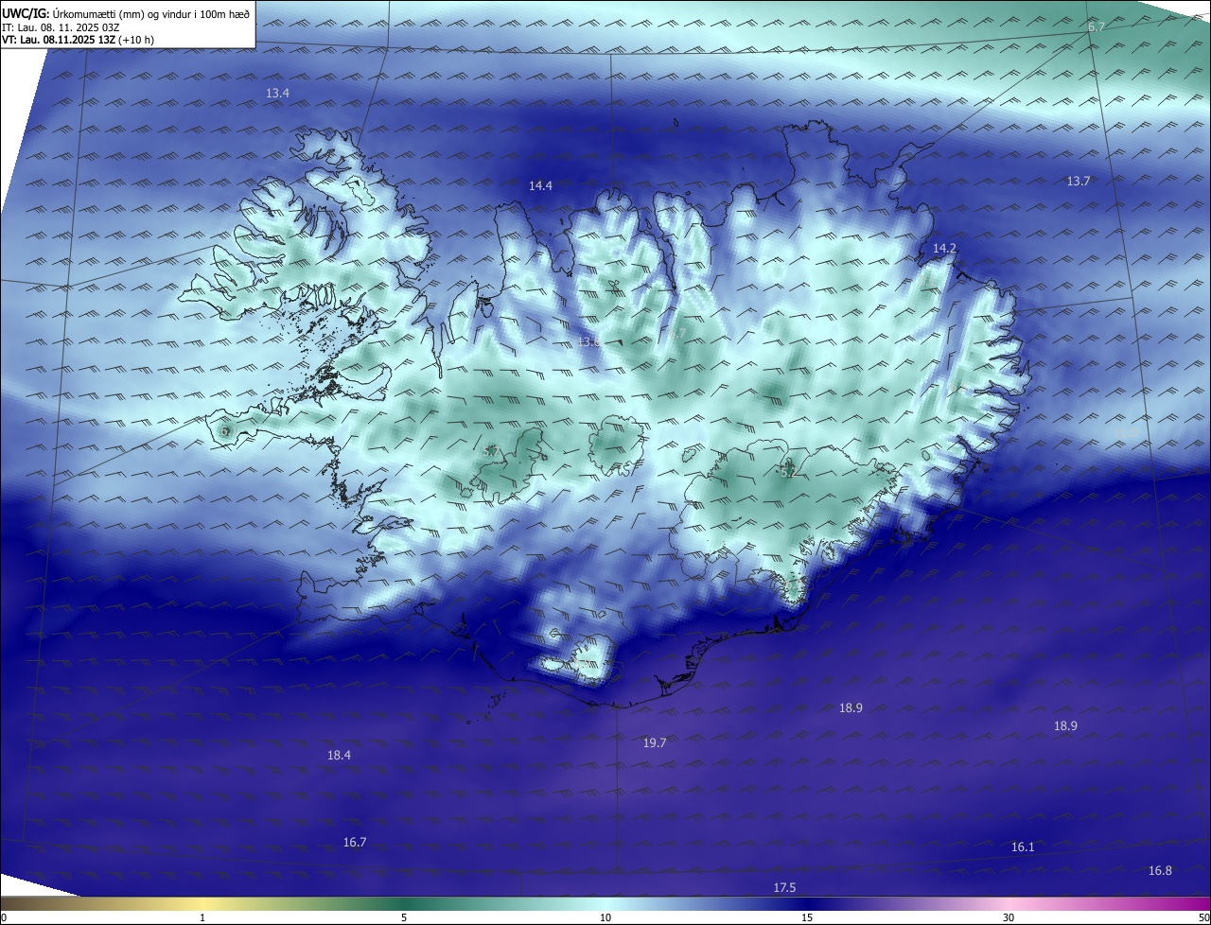Image resolution: width=1211 pixels, height=925 pixels.
Task: Click the colorbar tick label "1"
Action: pyautogui.click(x=202, y=917)
